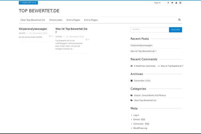This screenshot has height=134, width=201.
Task: Open the Facebook social icon
Action: [168, 3]
